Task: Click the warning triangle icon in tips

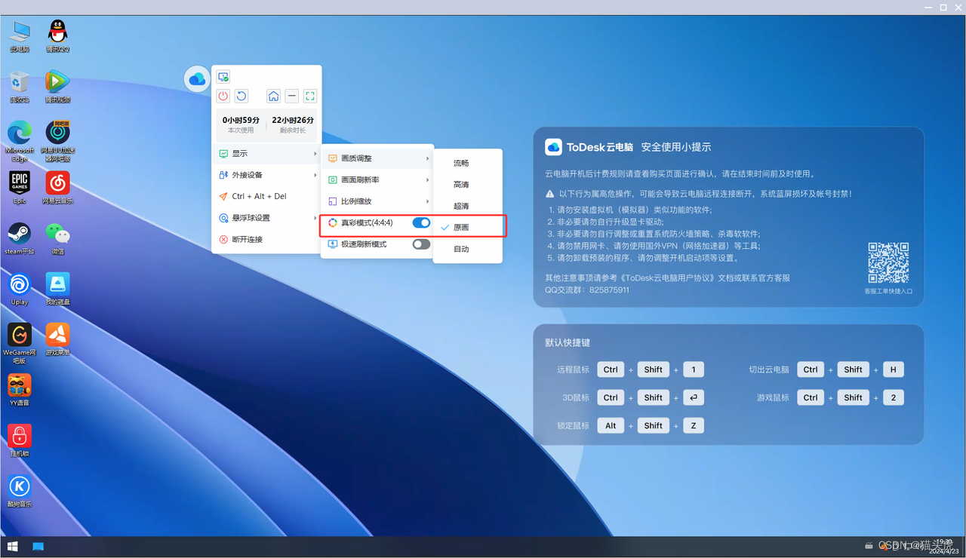Action: tap(550, 194)
